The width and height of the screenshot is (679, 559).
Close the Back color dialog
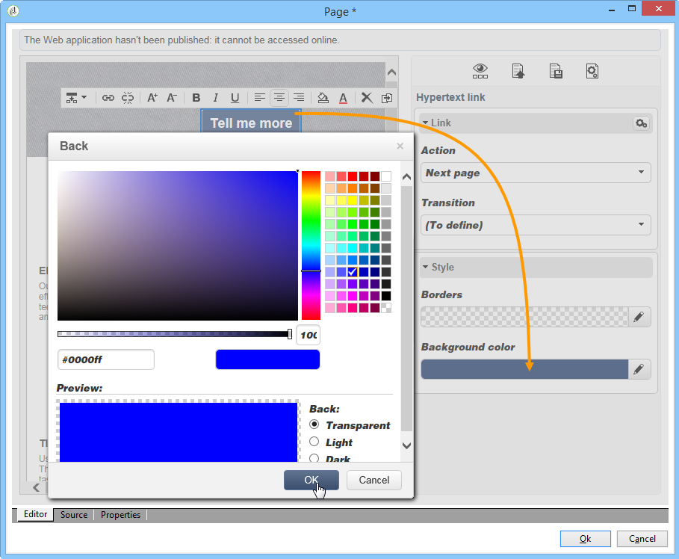400,146
